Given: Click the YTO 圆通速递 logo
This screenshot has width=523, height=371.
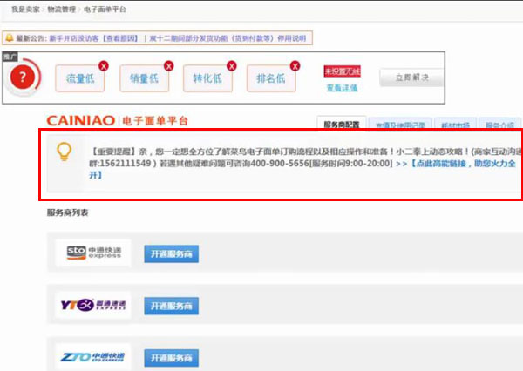Looking at the screenshot, I should pos(93,305).
